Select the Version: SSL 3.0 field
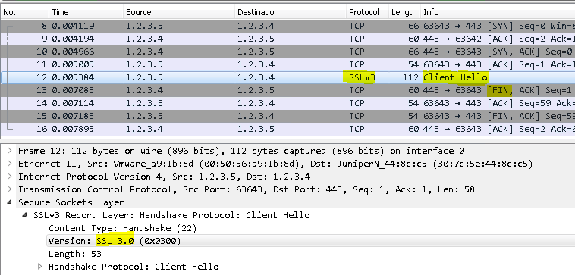Viewport: 575px width, 275px height. point(115,241)
